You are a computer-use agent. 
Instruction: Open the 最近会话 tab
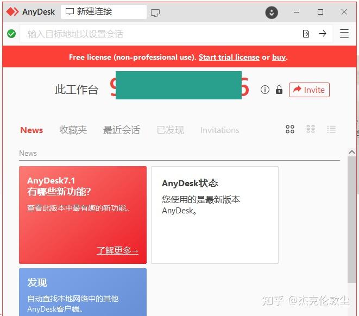(x=121, y=130)
